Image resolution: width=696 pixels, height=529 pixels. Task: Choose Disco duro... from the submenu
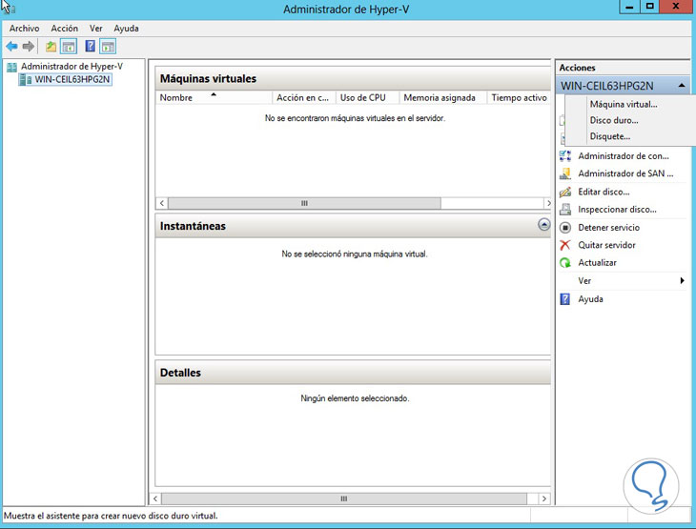614,120
